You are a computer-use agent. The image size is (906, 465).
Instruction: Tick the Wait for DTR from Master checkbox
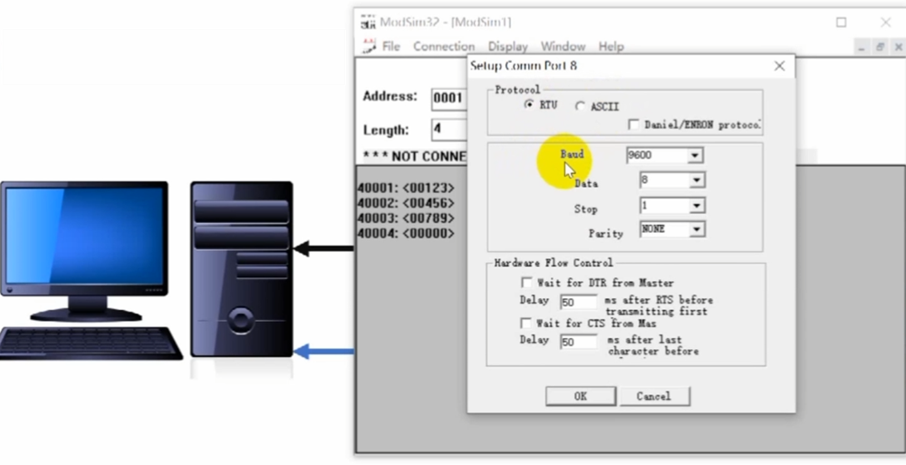pos(526,283)
